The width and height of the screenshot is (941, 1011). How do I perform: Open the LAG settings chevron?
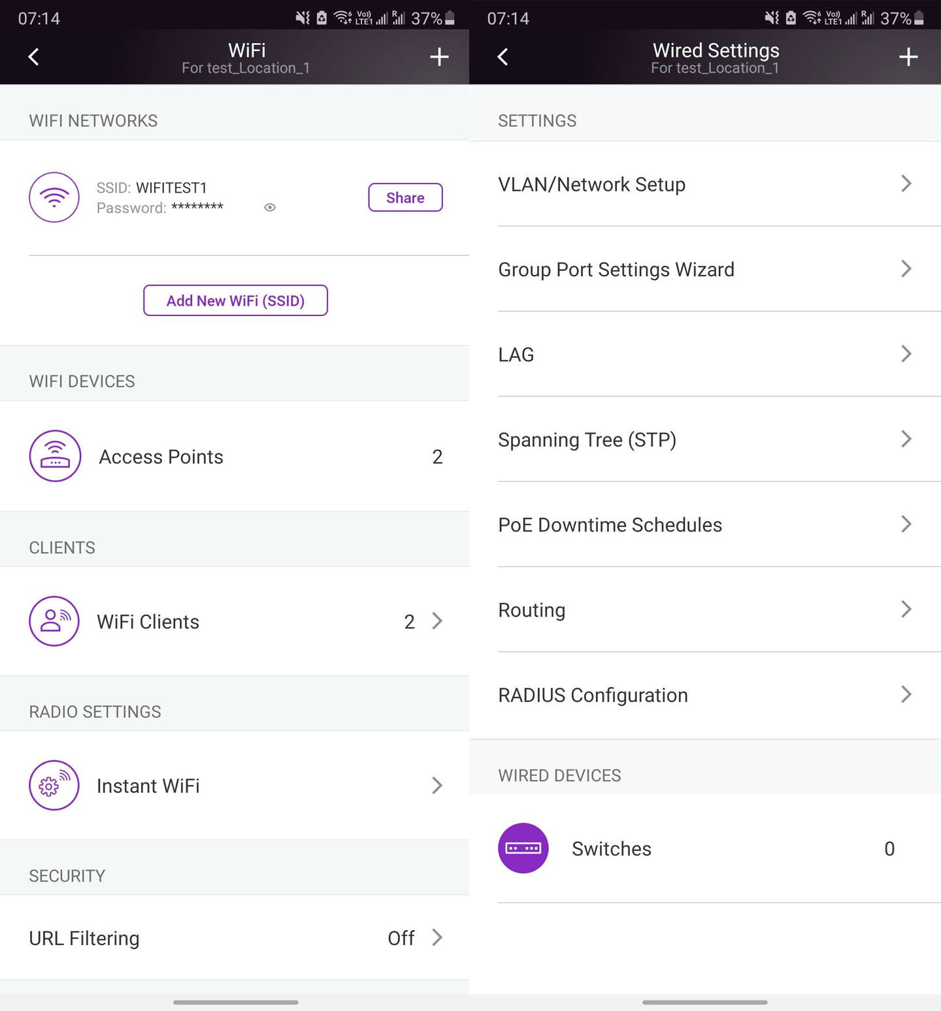(906, 354)
